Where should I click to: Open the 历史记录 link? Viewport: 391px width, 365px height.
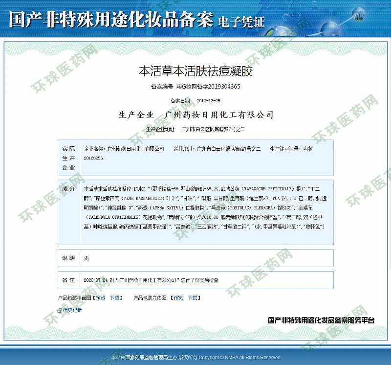(x=72, y=310)
